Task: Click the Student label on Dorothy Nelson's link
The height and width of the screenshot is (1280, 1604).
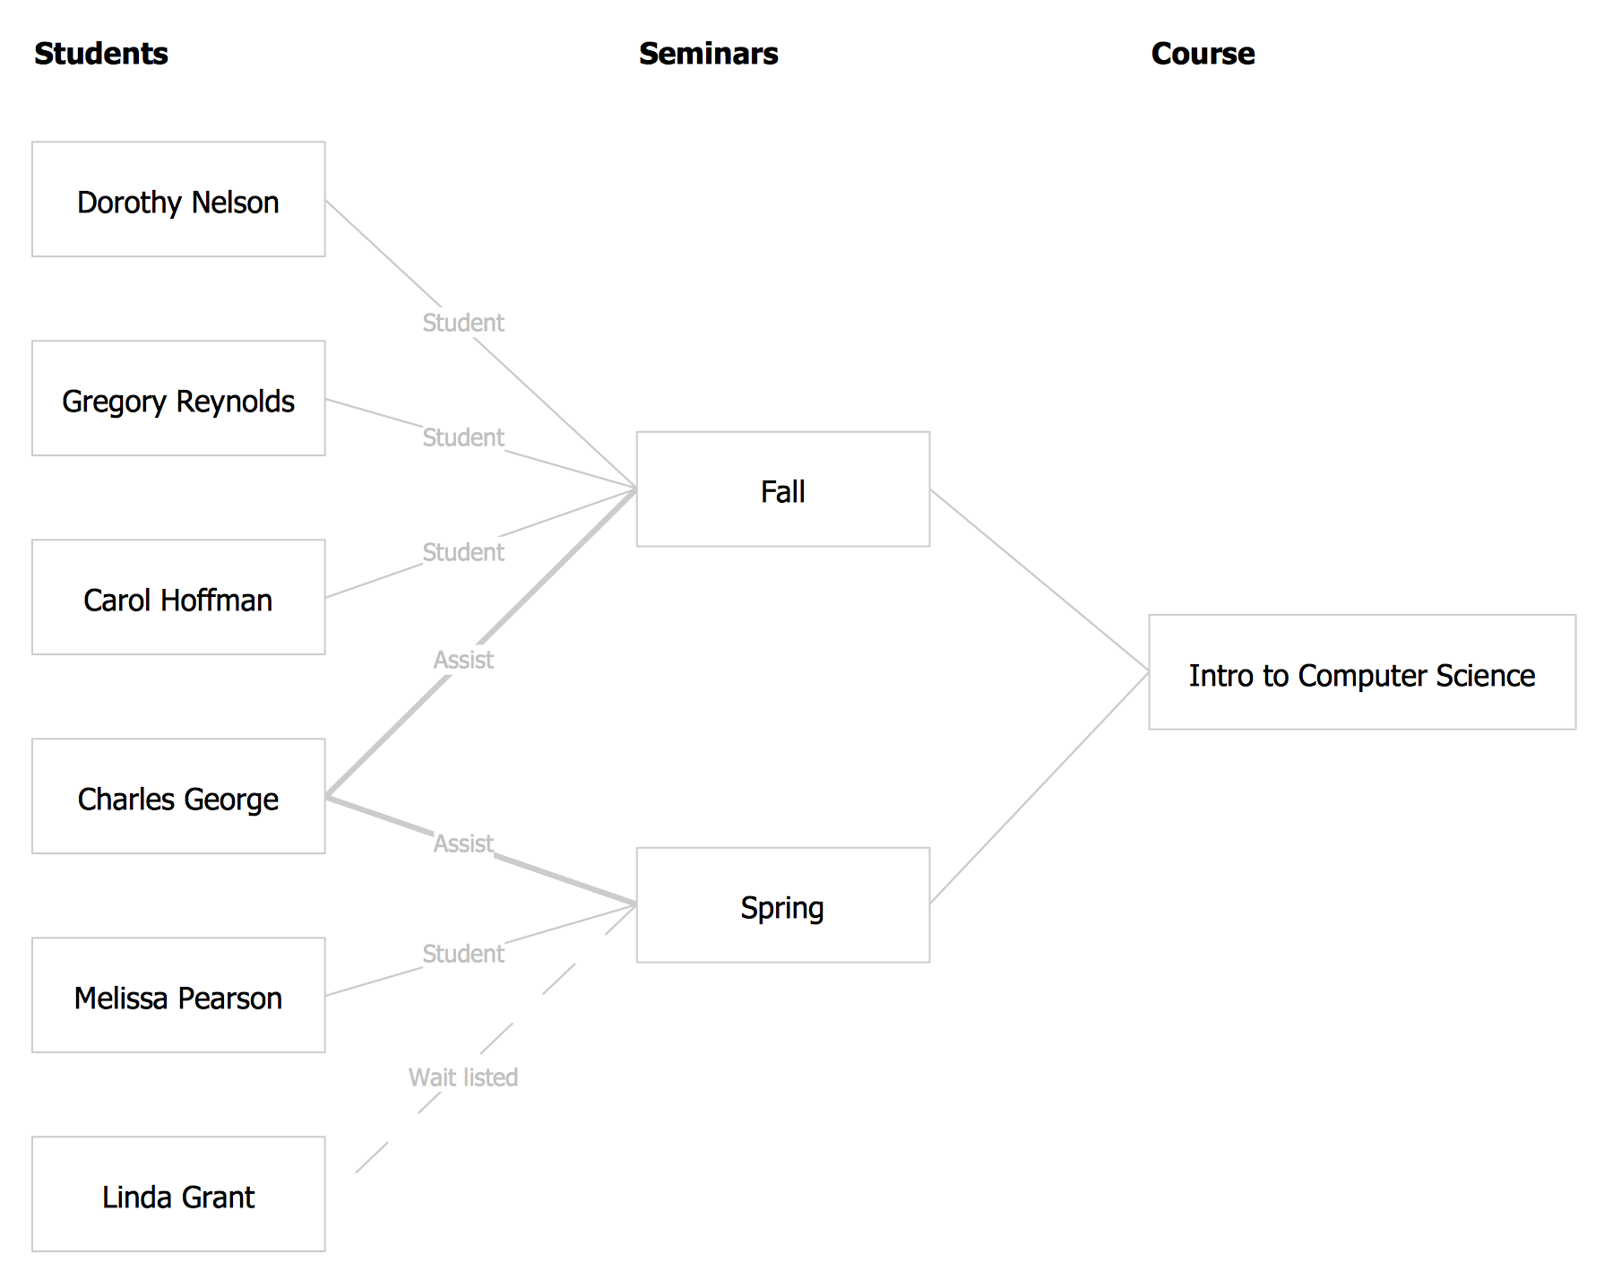Action: tap(463, 323)
